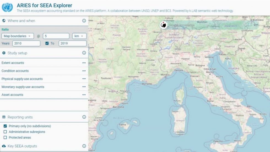Open info icon for Key SEEA outputs

84,146
